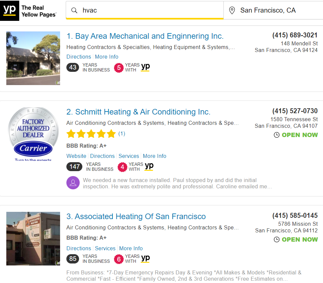Viewport: 323px width, 283px height.
Task: Select address 1580 Tennessee St
Action: click(294, 119)
